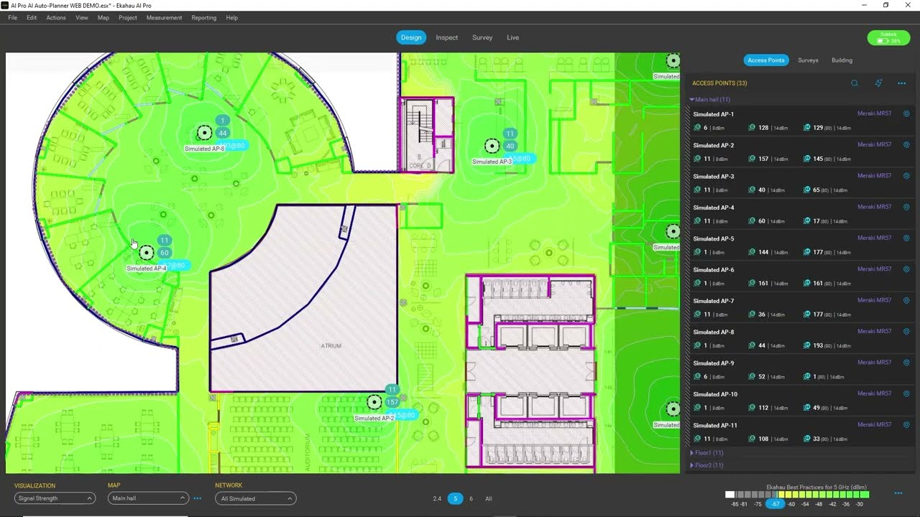Click the AI auto-planner lightning icon
920x517 pixels.
(x=878, y=83)
